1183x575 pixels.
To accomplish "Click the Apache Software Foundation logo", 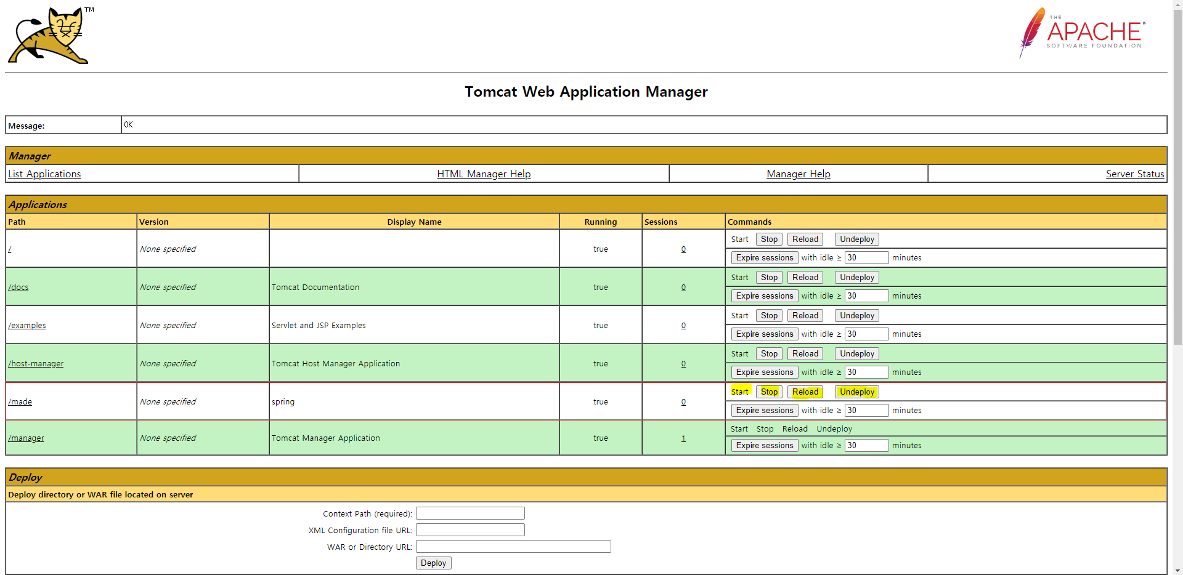I will [x=1082, y=33].
